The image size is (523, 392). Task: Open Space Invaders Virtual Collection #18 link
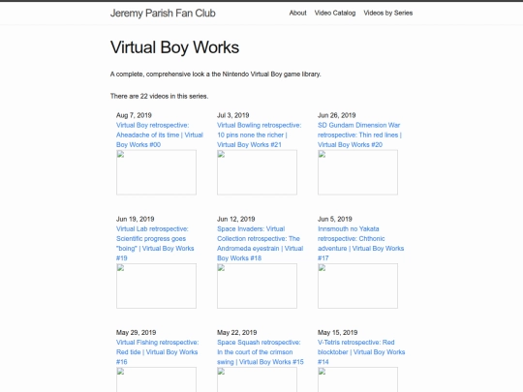pos(261,243)
